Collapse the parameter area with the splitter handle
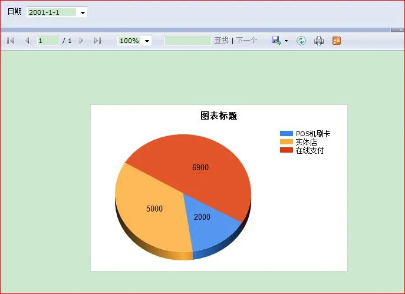Screen dimensions: 405x294 tap(397, 30)
